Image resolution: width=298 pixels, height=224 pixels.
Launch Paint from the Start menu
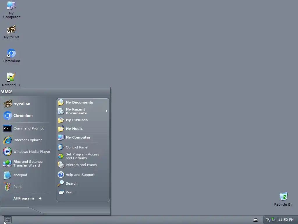coord(26,187)
